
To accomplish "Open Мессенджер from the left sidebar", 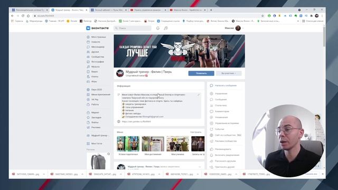I will coord(96,47).
